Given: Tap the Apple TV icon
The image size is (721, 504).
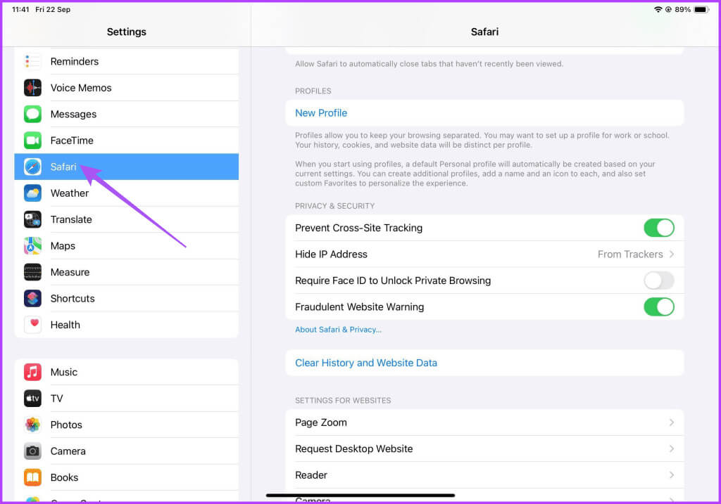Looking at the screenshot, I should coord(32,399).
